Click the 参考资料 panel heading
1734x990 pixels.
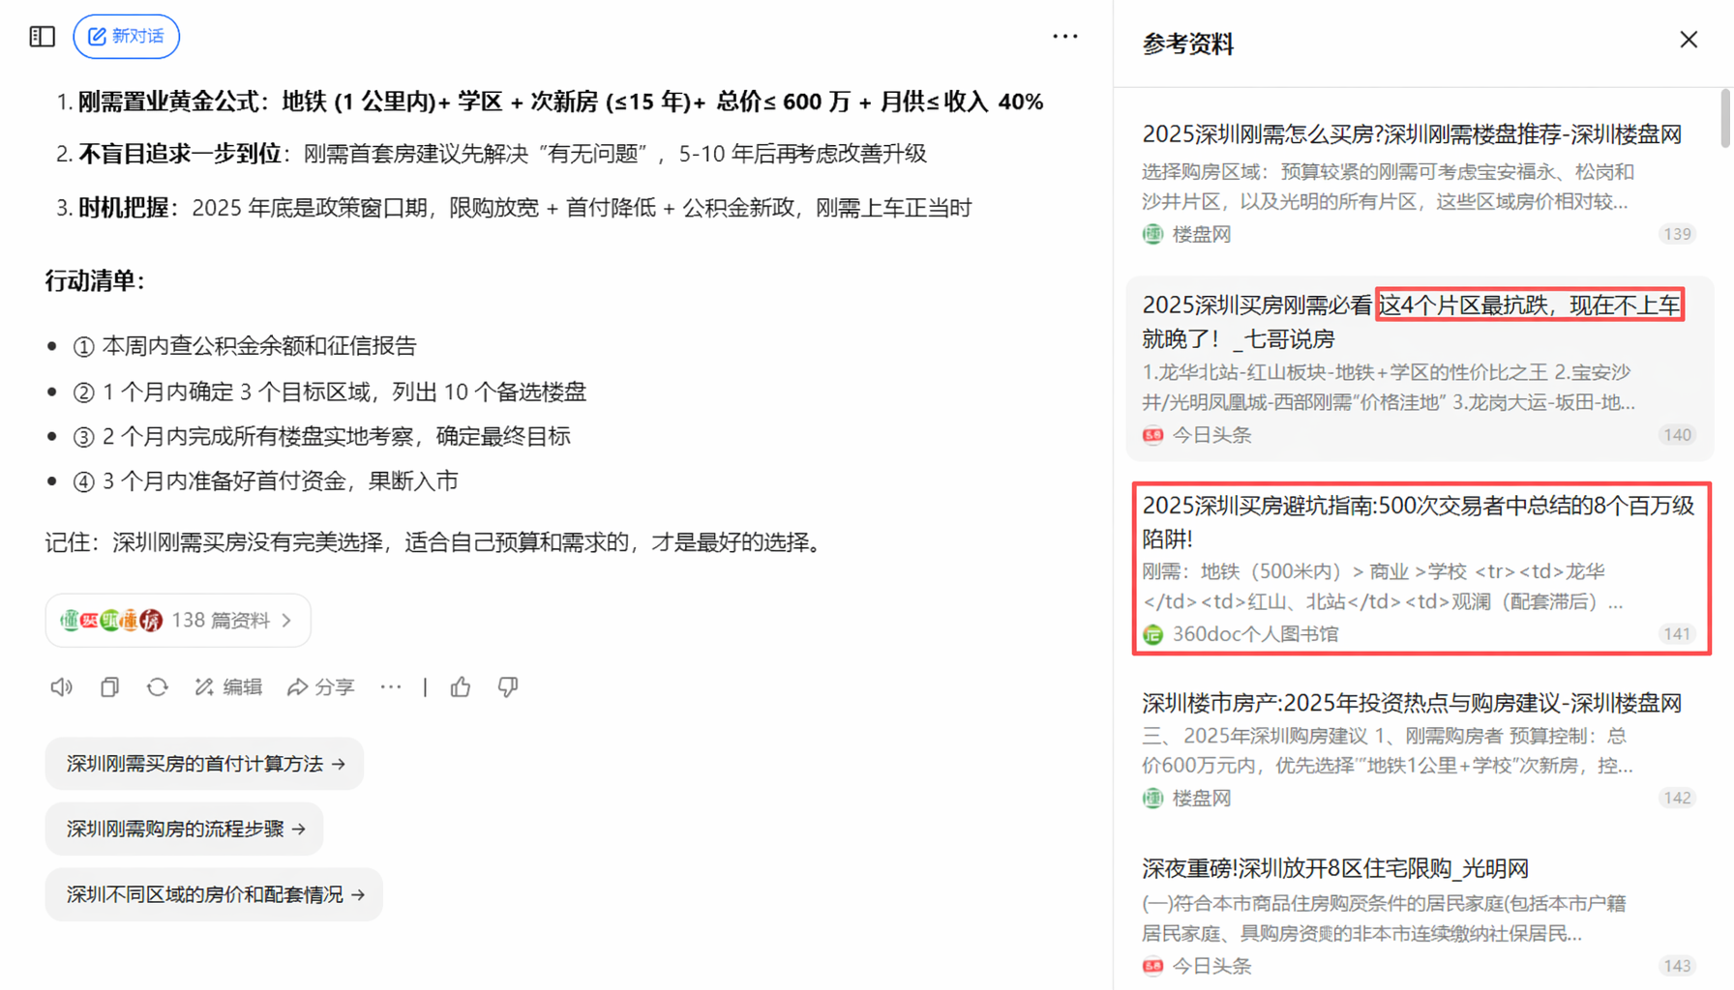pyautogui.click(x=1187, y=44)
